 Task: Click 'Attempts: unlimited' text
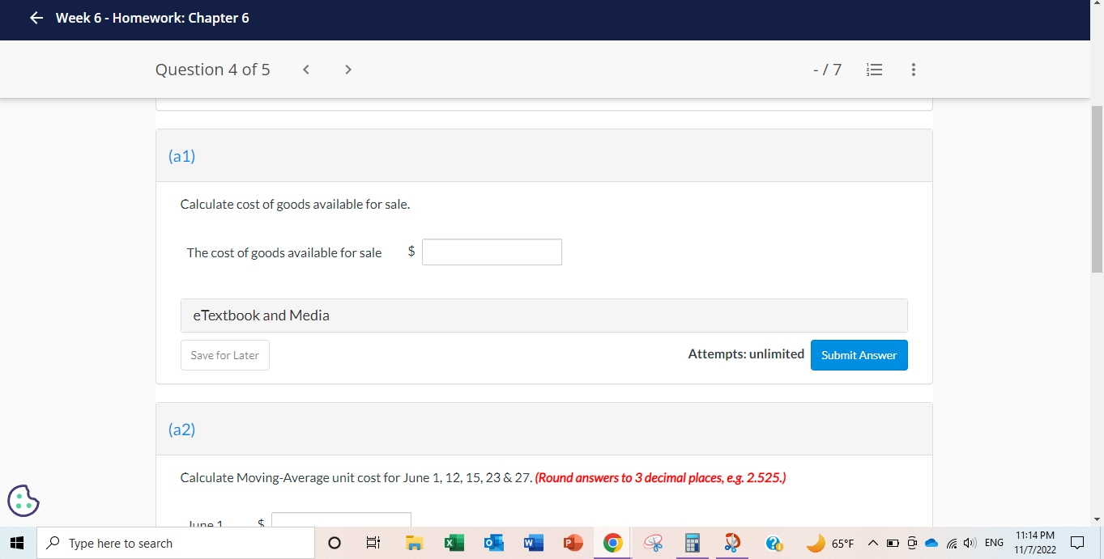tap(746, 354)
